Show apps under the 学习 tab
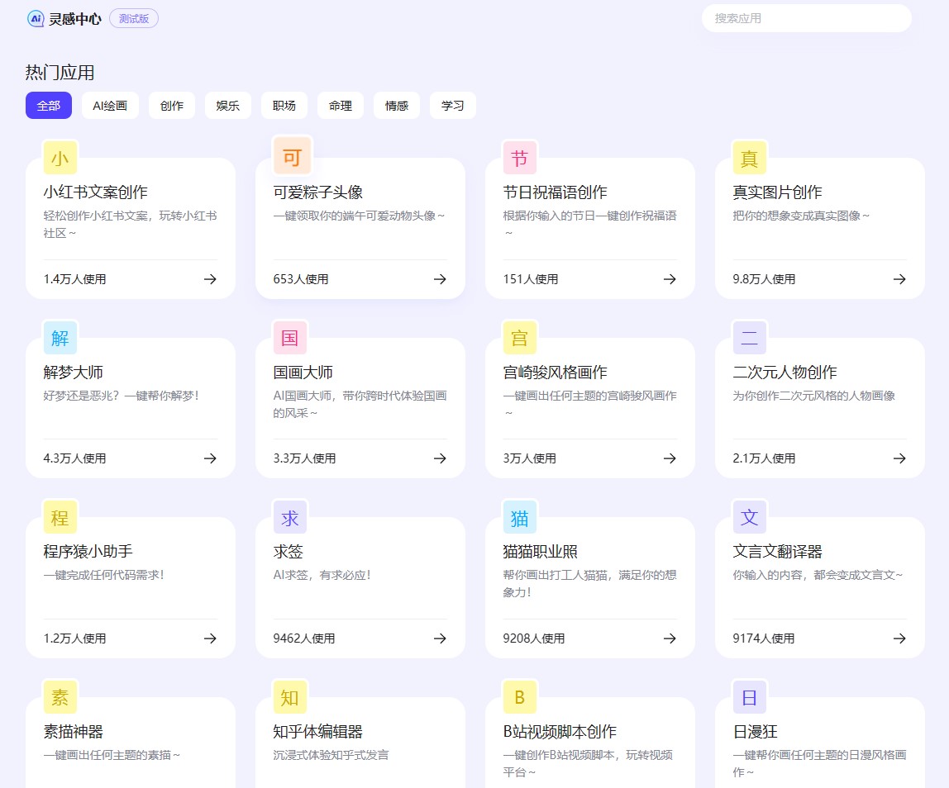Image resolution: width=949 pixels, height=788 pixels. [x=453, y=106]
